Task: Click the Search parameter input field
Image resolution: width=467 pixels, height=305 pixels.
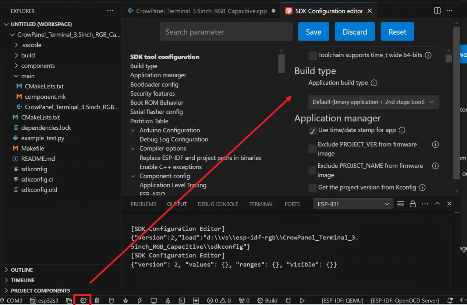Action: pos(226,32)
